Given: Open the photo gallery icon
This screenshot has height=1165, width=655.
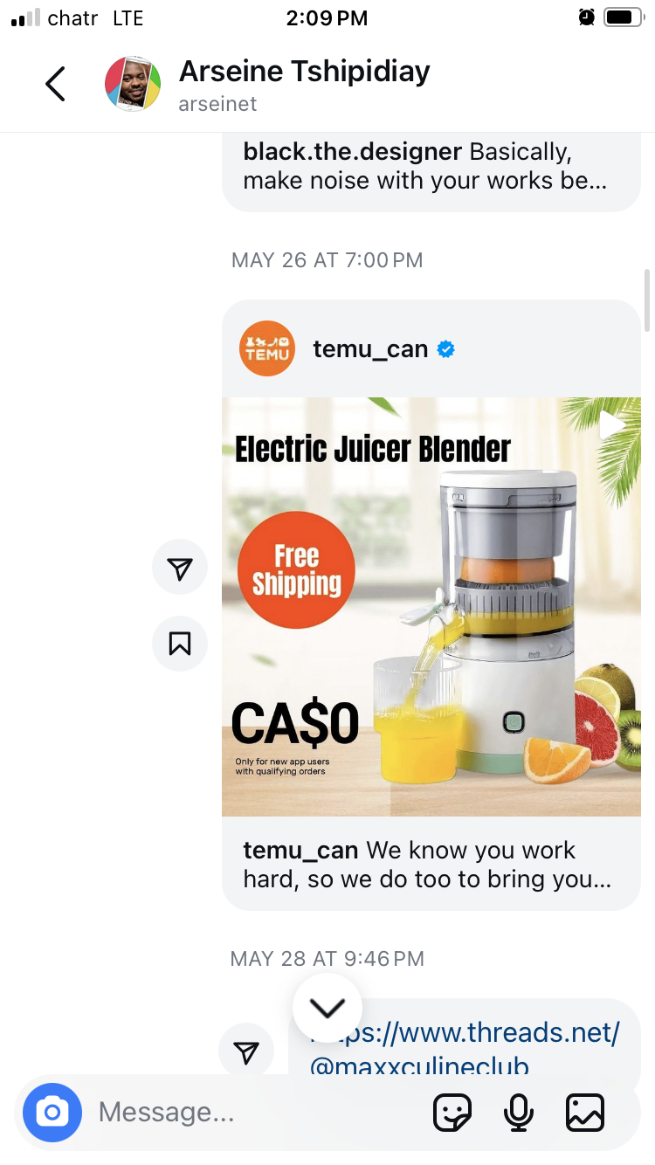Looking at the screenshot, I should click(x=585, y=1113).
